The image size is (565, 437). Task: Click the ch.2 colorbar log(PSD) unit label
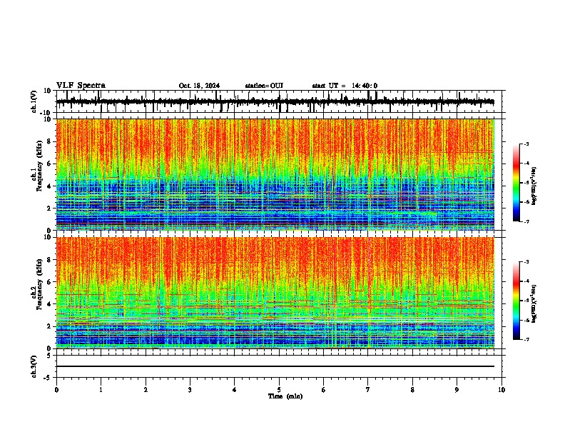point(534,303)
